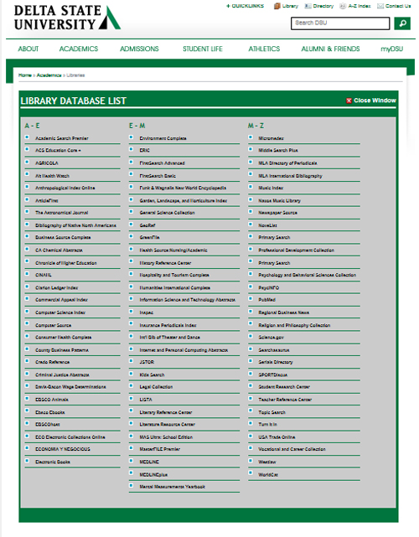The image size is (419, 537).
Task: Open Electronic Books link
Action: point(53,462)
